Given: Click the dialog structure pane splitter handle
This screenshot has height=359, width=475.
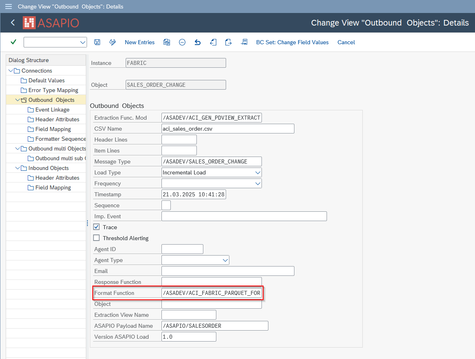Looking at the screenshot, I should [x=87, y=223].
